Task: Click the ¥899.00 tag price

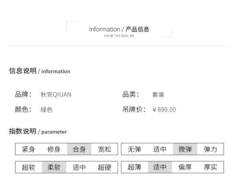Action: 164,110
